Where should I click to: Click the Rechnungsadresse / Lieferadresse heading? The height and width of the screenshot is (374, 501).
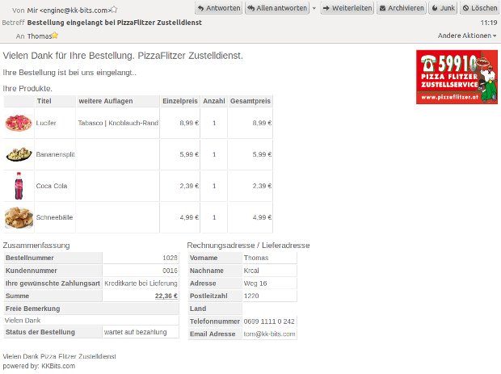click(248, 246)
